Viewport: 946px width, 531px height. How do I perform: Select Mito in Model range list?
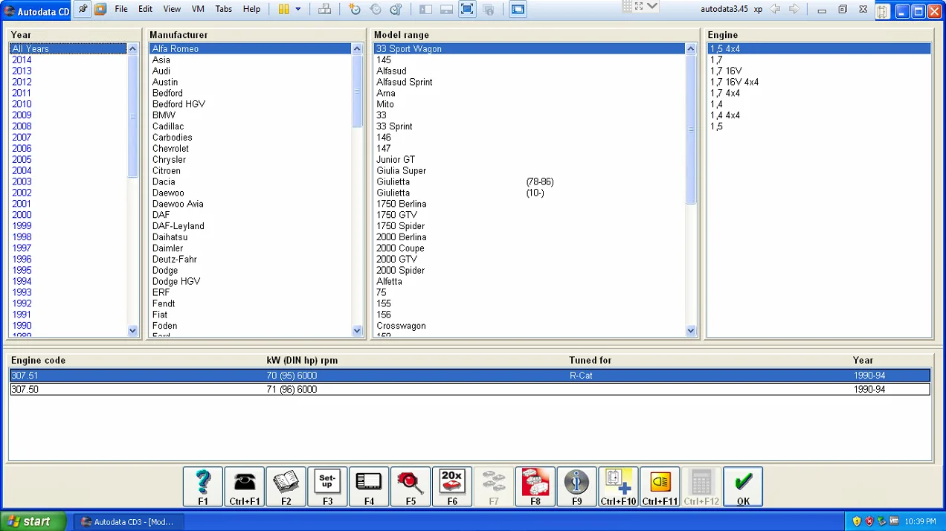point(385,104)
